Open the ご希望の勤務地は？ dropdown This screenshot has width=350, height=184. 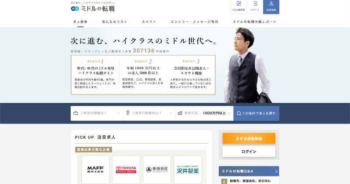coord(149,113)
